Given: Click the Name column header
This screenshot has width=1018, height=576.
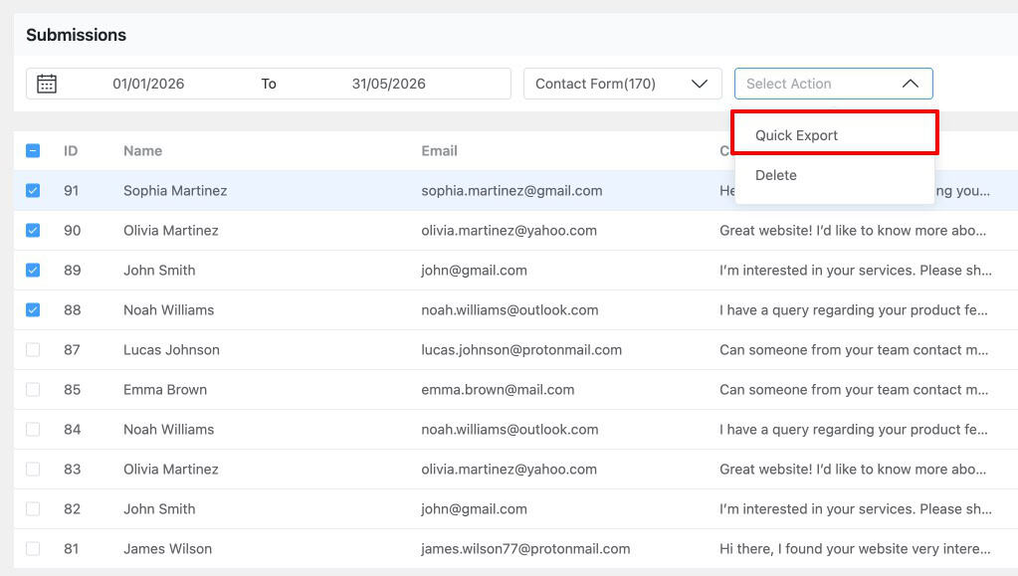Looking at the screenshot, I should pyautogui.click(x=143, y=150).
